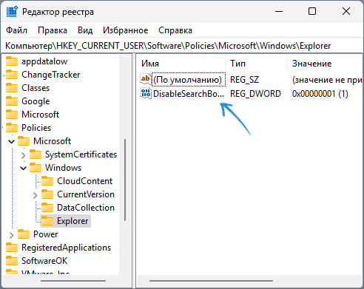Click the Classes folder icon
The width and height of the screenshot is (364, 289).
tap(12, 88)
